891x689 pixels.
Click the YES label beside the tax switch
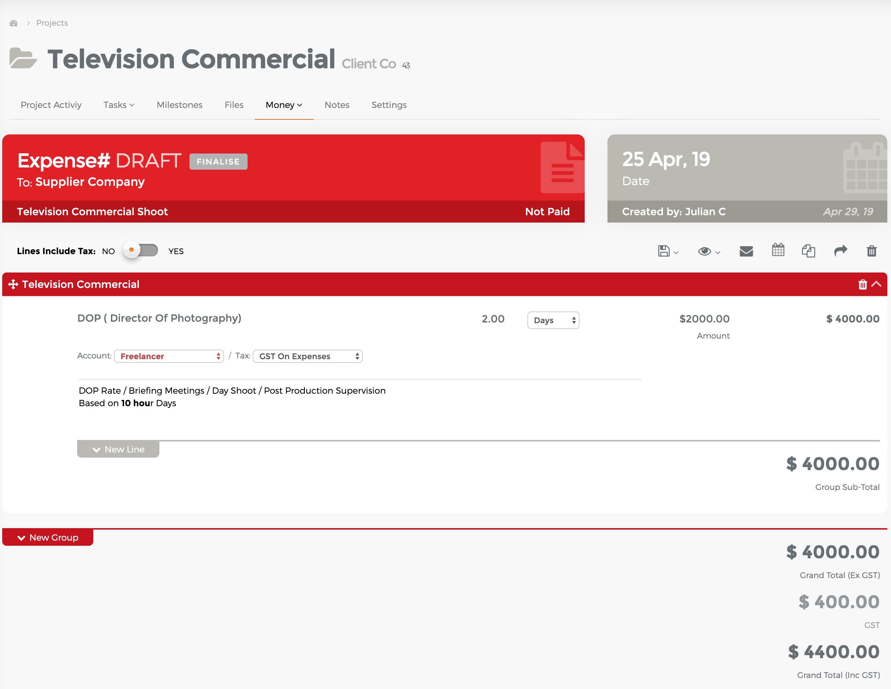pos(176,251)
